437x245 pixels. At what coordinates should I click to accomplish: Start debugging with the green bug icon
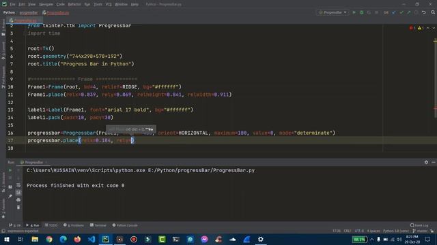tap(361, 12)
